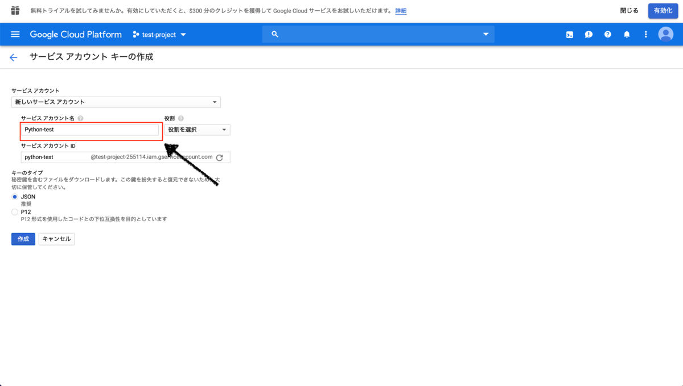Select the P12 key type
This screenshot has width=683, height=386.
tap(15, 212)
